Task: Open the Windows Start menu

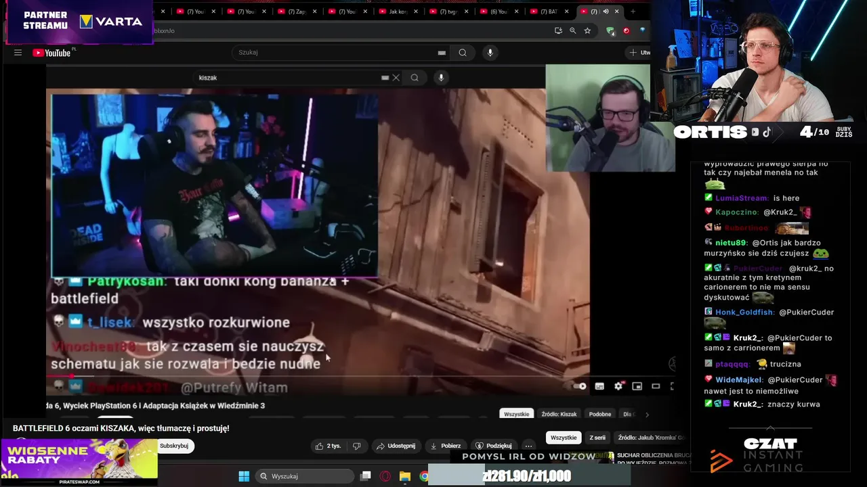Action: pyautogui.click(x=244, y=476)
